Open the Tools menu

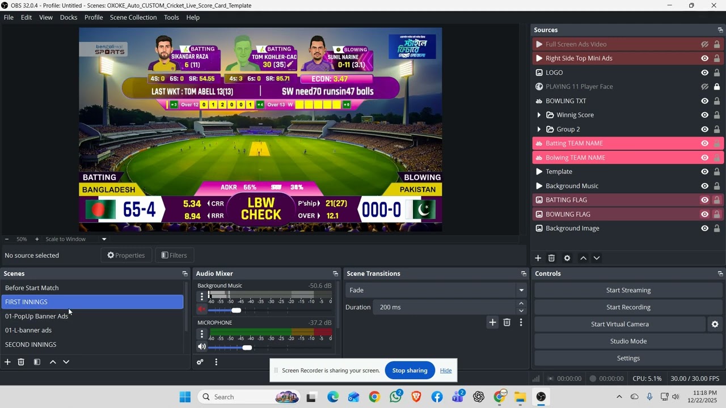[x=171, y=18]
